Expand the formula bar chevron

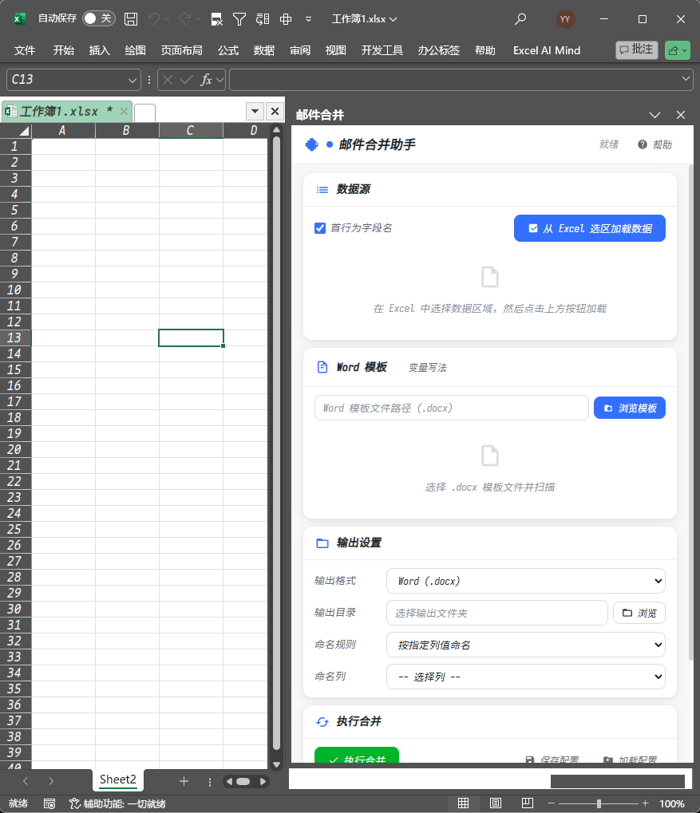pyautogui.click(x=686, y=79)
